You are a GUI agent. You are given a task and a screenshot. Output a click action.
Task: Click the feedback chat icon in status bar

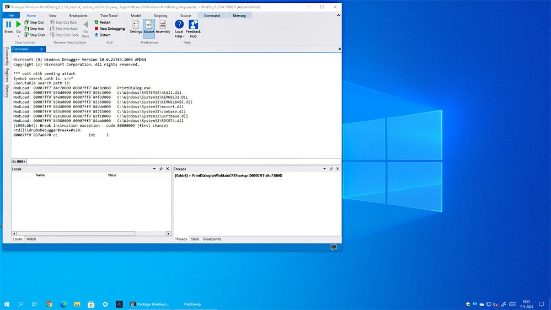coord(334,247)
